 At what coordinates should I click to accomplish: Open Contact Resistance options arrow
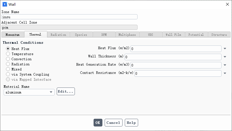tap(225, 73)
